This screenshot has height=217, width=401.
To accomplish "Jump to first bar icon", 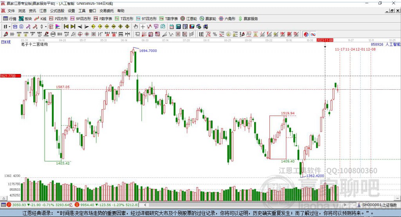I will tap(66, 27).
